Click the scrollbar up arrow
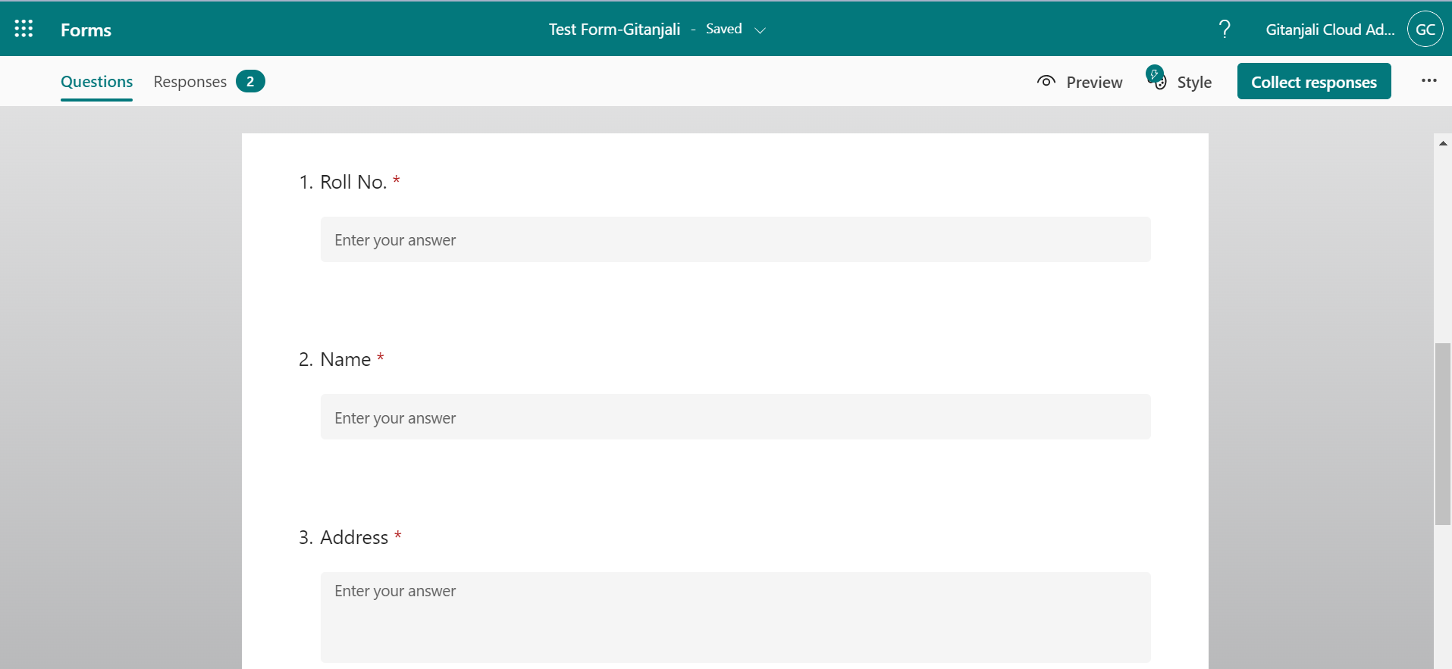Screen dimensions: 1452x669 (x=1442, y=143)
